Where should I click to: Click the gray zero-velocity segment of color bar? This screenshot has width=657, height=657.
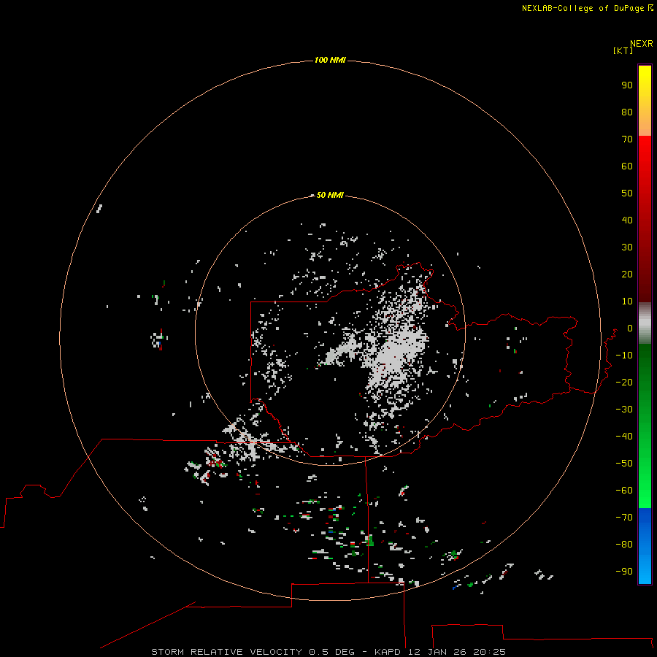coord(645,323)
